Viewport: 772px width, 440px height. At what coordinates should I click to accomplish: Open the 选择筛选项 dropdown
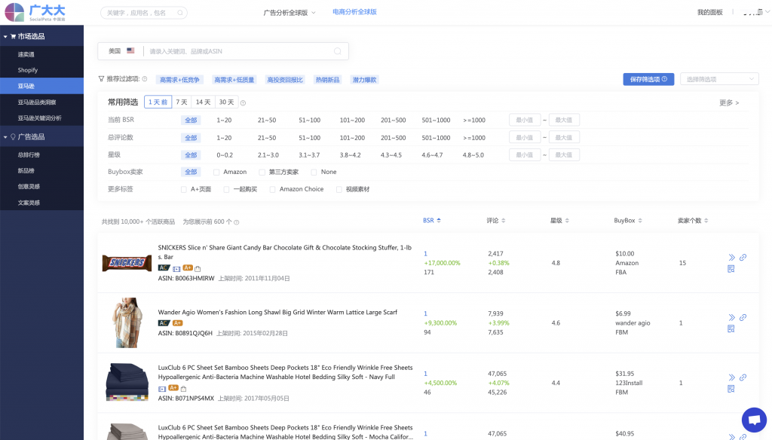pos(719,79)
